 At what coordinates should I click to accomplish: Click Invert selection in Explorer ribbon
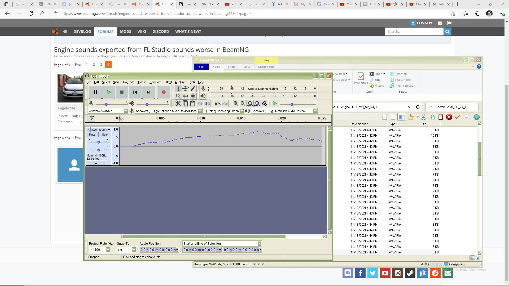coord(402,86)
